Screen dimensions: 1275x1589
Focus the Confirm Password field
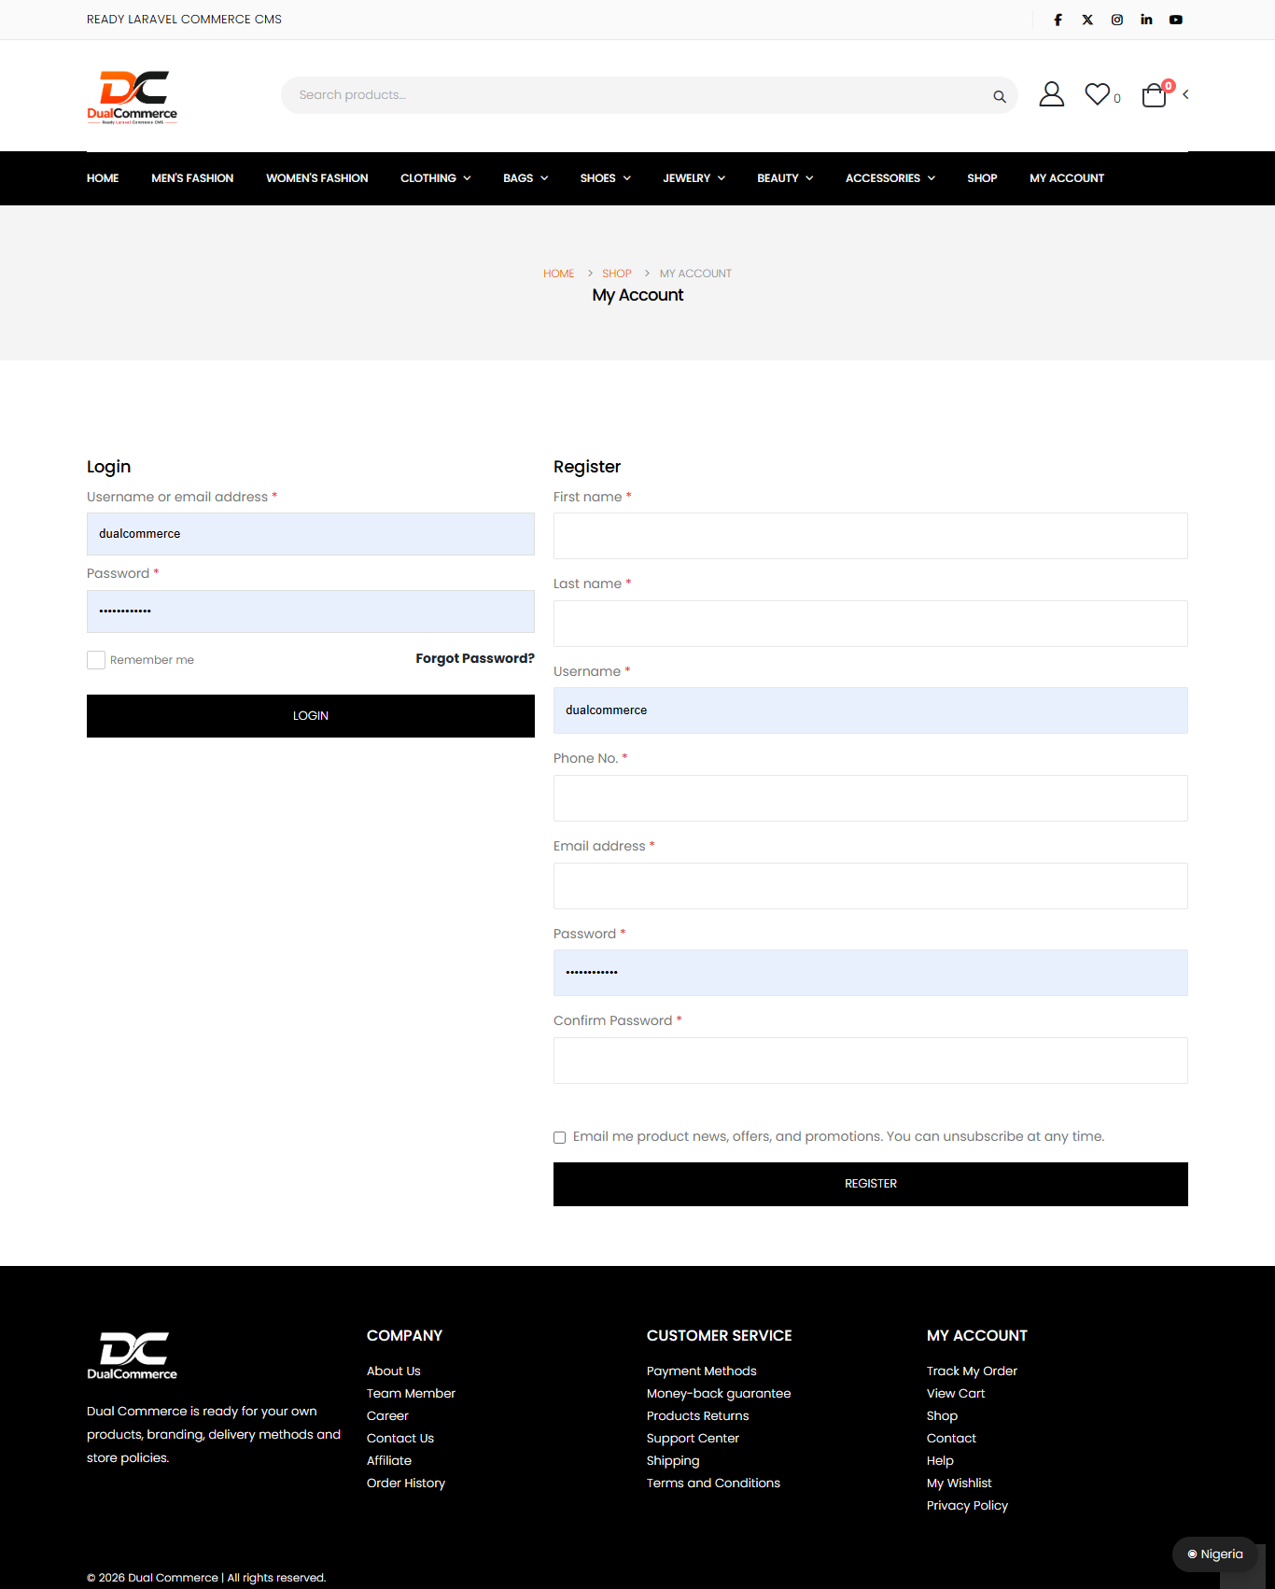pos(871,1061)
